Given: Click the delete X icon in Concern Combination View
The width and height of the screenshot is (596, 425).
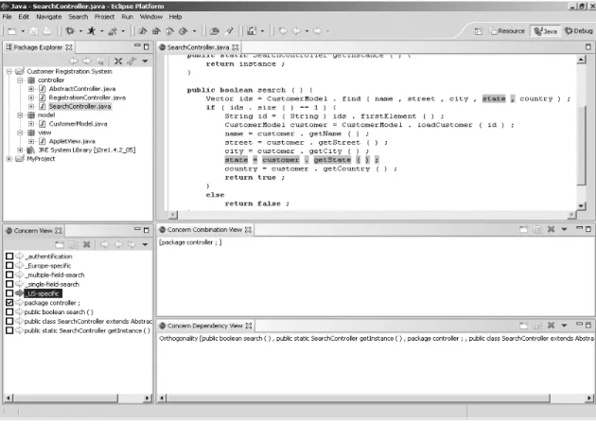Looking at the screenshot, I should click(551, 229).
